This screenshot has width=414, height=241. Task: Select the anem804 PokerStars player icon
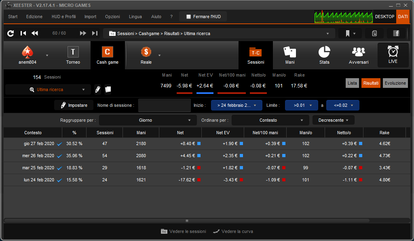[27, 55]
